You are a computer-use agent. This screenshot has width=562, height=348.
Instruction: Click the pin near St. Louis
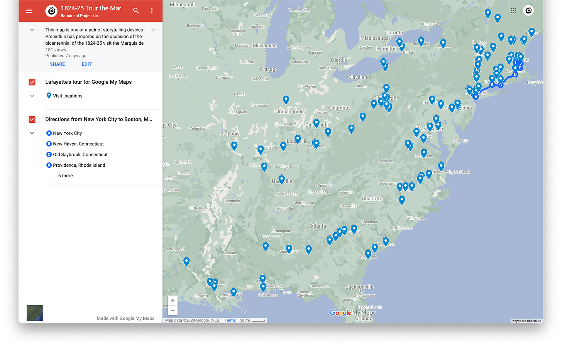[234, 146]
